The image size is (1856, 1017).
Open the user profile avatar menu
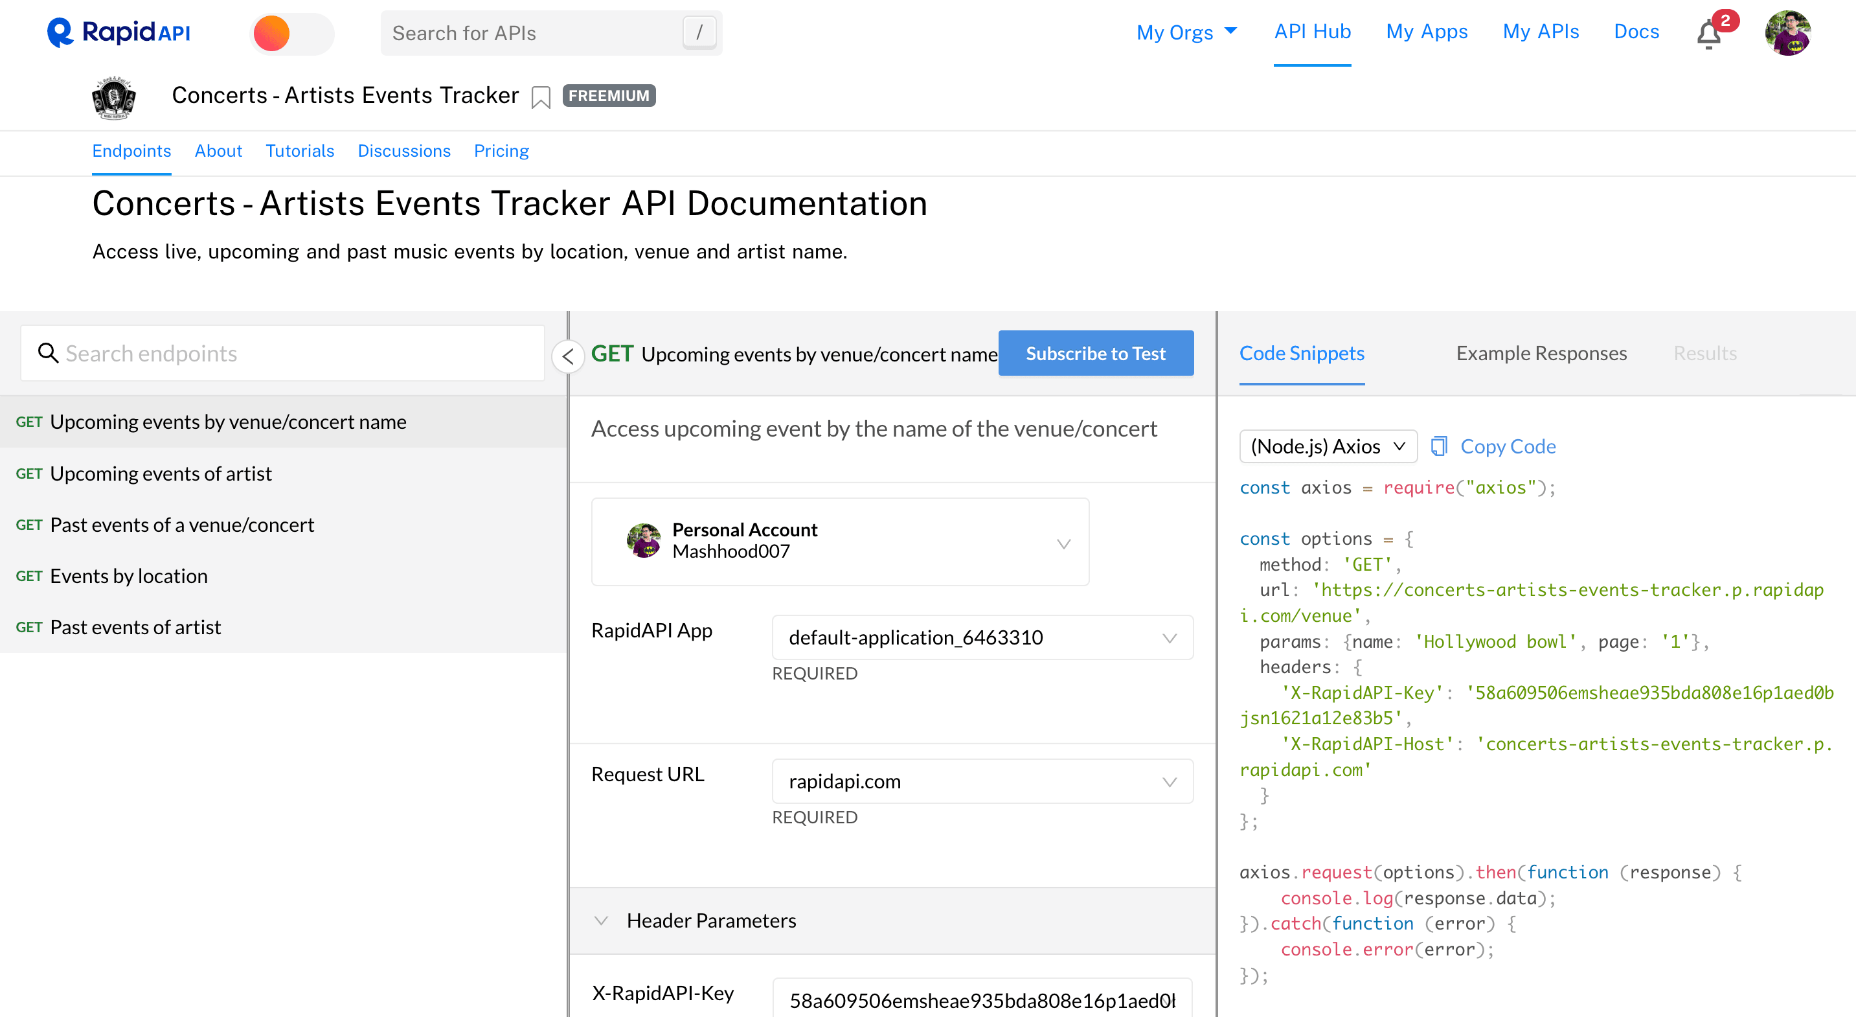tap(1787, 33)
